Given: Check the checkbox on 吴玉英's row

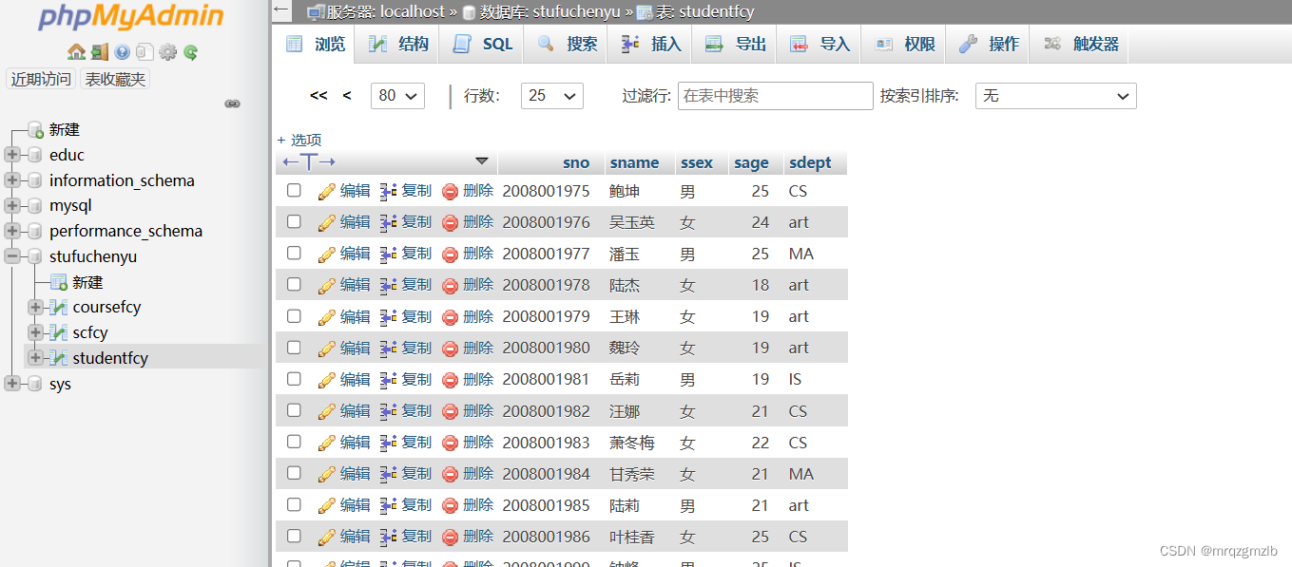Looking at the screenshot, I should 293,221.
